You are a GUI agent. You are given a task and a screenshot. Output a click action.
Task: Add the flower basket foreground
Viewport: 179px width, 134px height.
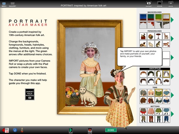pos(151,36)
